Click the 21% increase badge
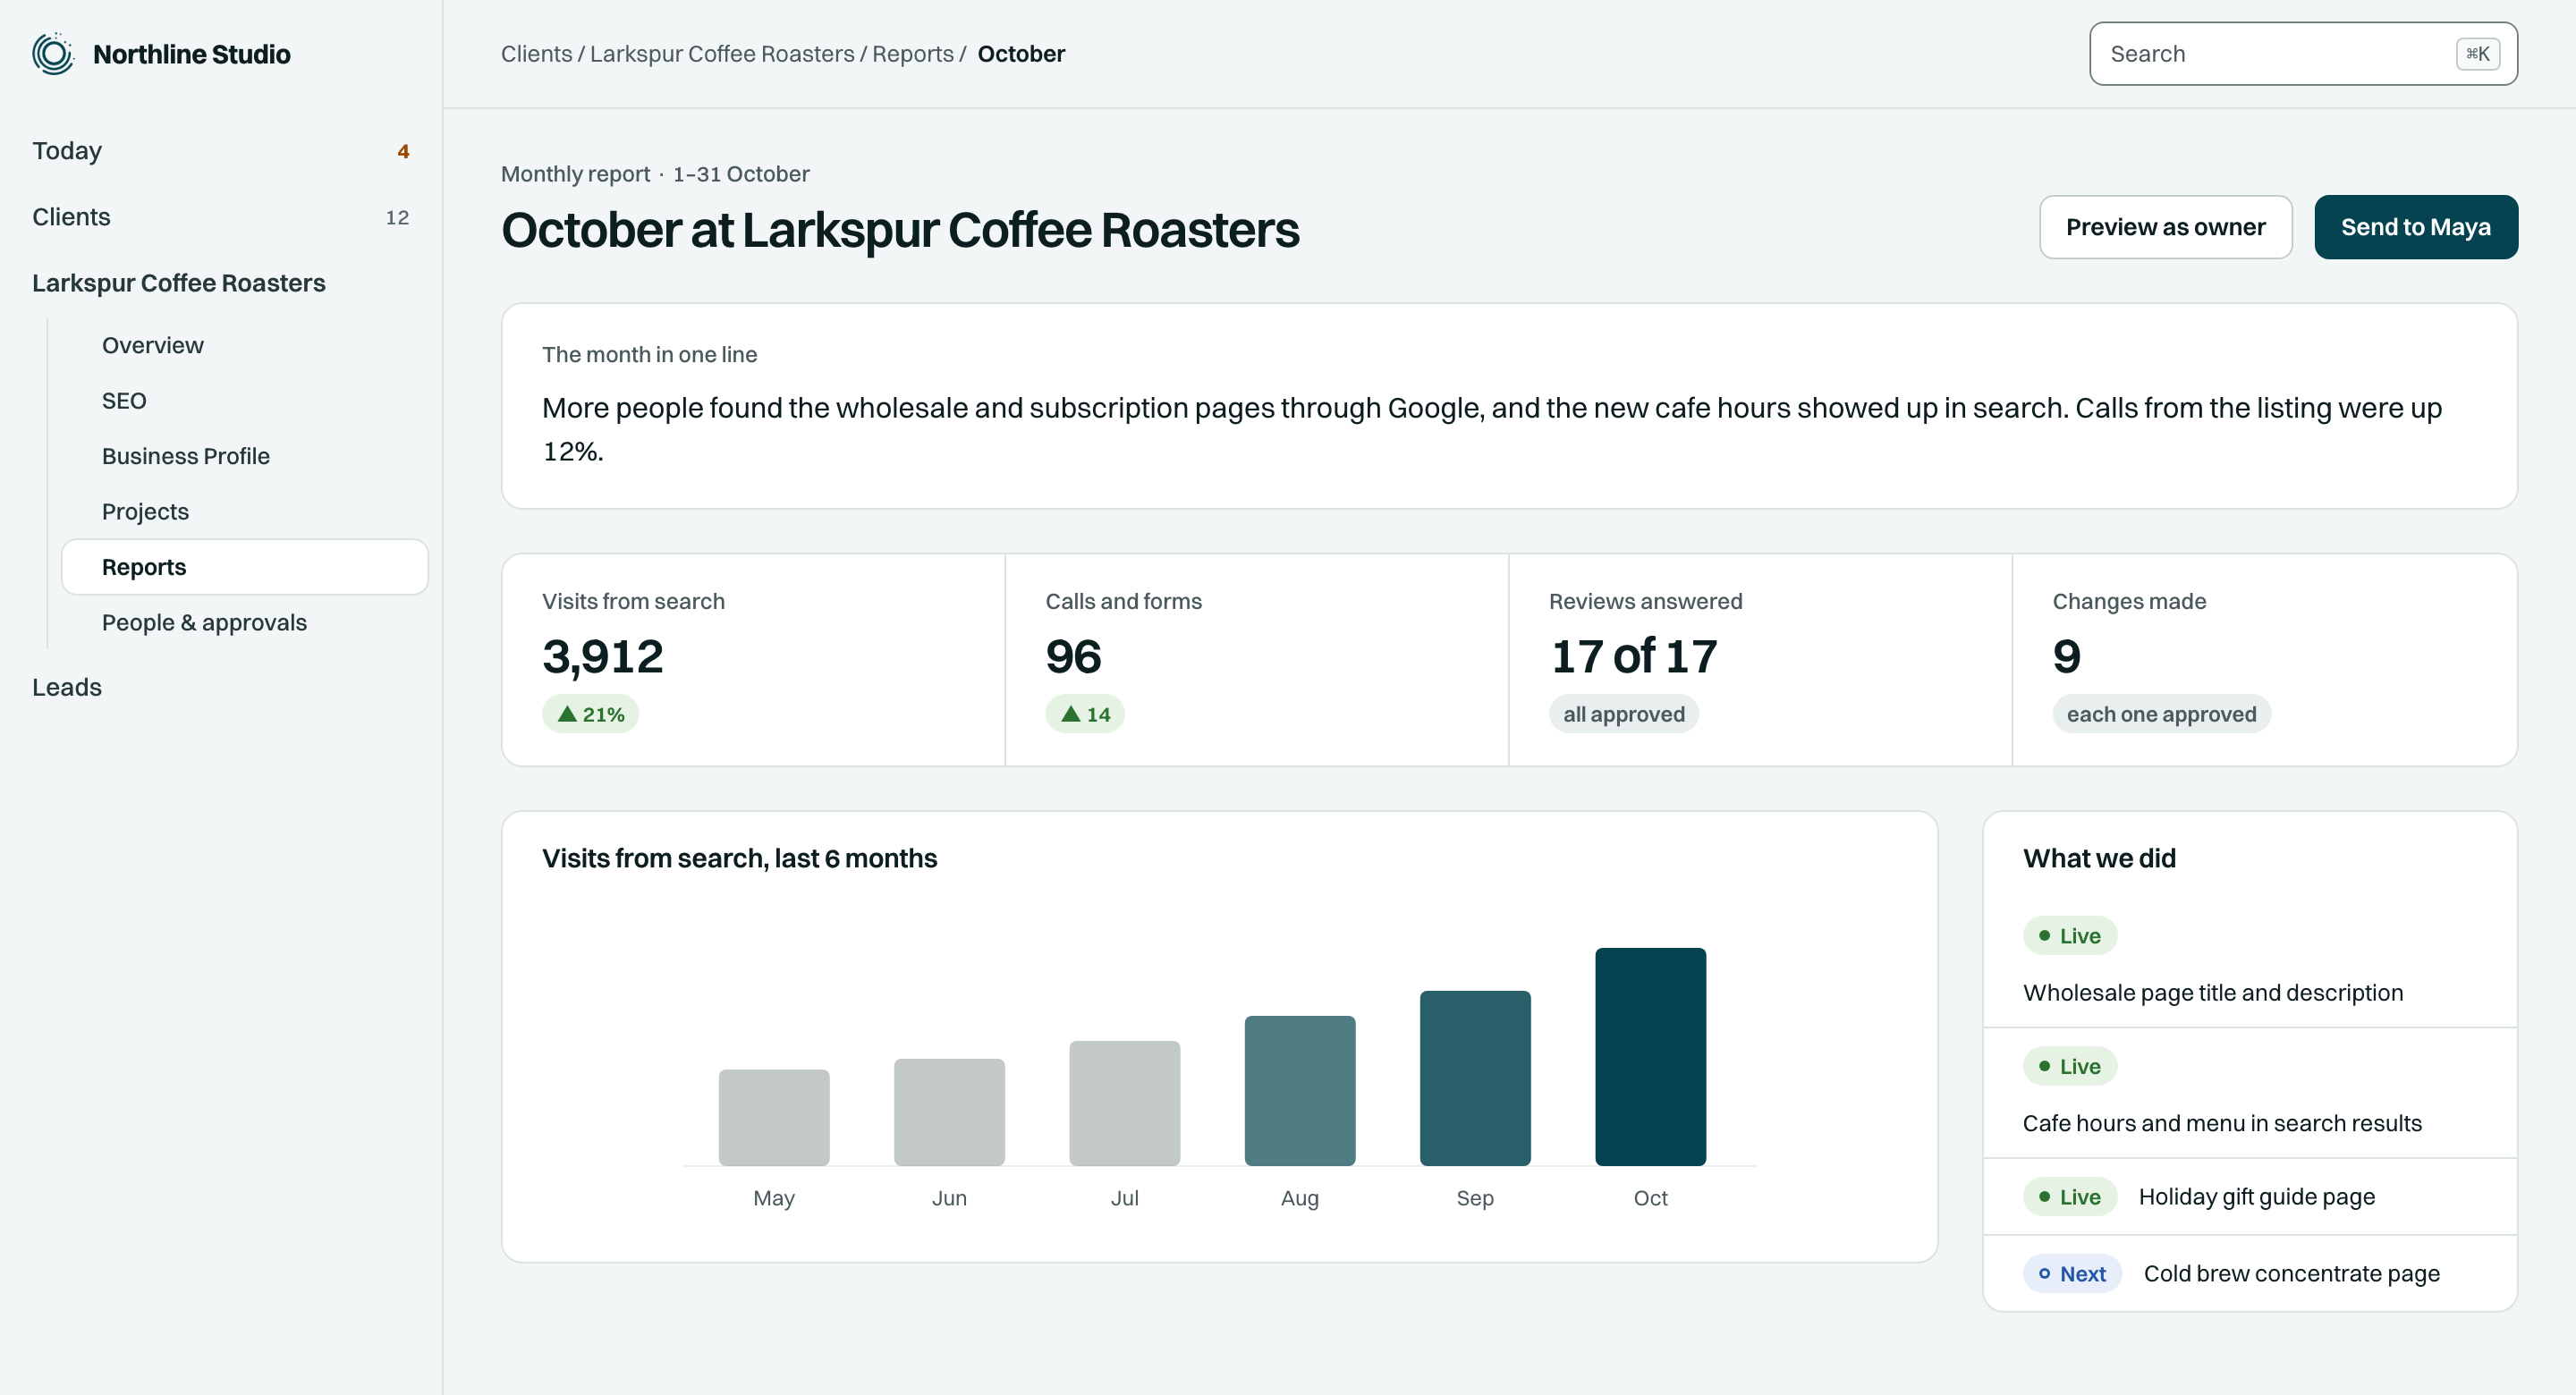The height and width of the screenshot is (1395, 2576). (590, 714)
